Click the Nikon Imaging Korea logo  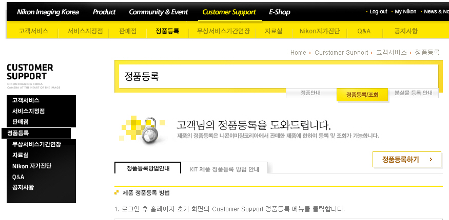point(48,12)
